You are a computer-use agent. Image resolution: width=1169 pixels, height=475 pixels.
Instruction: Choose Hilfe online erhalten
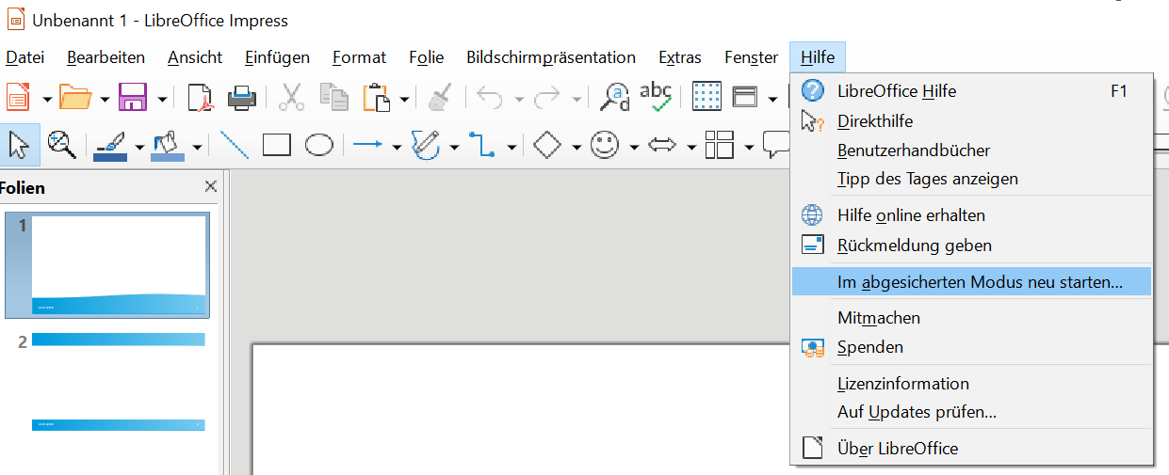[x=971, y=215]
